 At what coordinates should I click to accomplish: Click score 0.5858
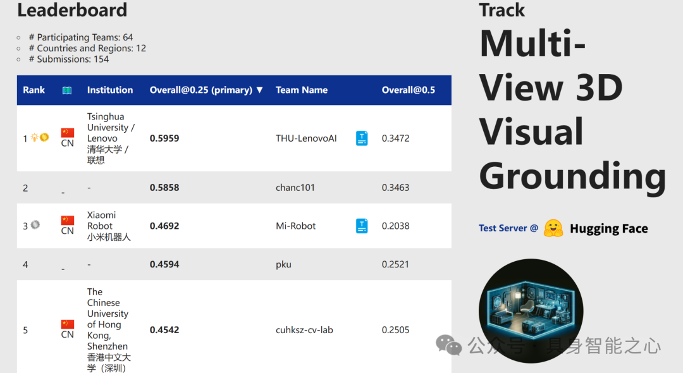point(164,188)
